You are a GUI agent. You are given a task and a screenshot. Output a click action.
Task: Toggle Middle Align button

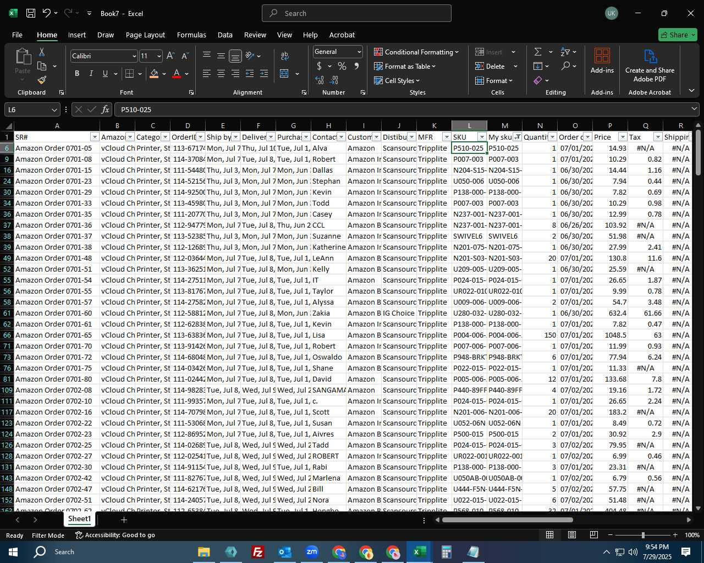tap(221, 56)
